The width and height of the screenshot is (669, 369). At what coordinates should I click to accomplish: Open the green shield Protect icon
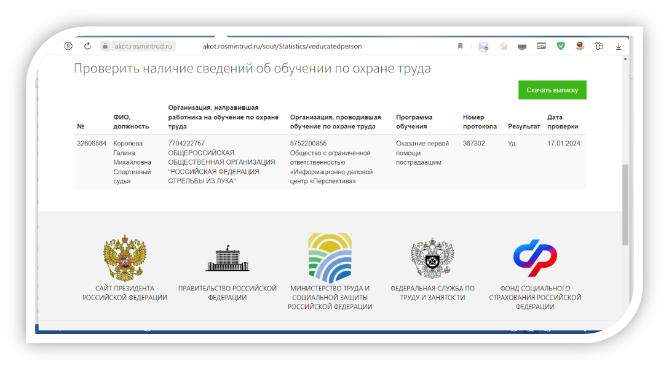click(x=561, y=46)
